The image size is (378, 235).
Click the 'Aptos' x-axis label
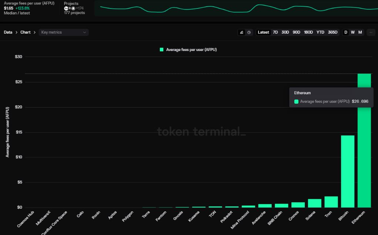pyautogui.click(x=112, y=215)
